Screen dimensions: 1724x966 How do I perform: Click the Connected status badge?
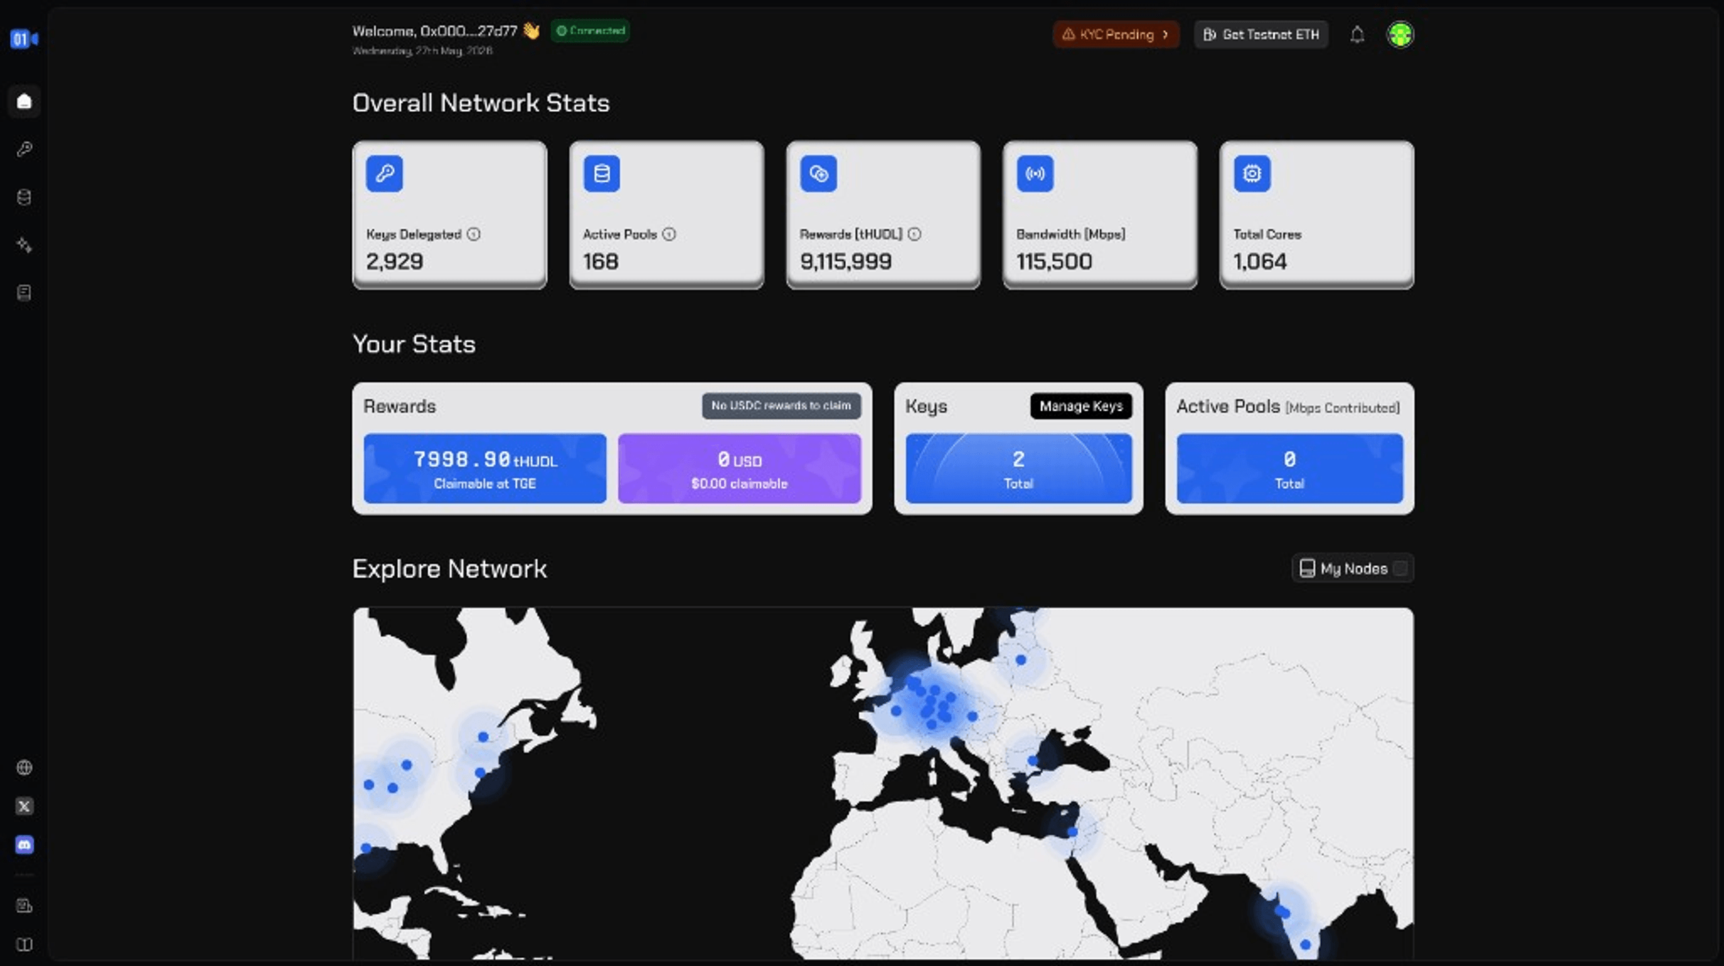pyautogui.click(x=591, y=31)
